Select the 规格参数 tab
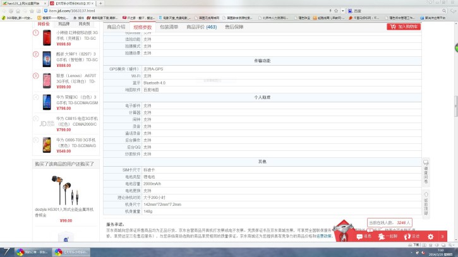 [x=143, y=27]
